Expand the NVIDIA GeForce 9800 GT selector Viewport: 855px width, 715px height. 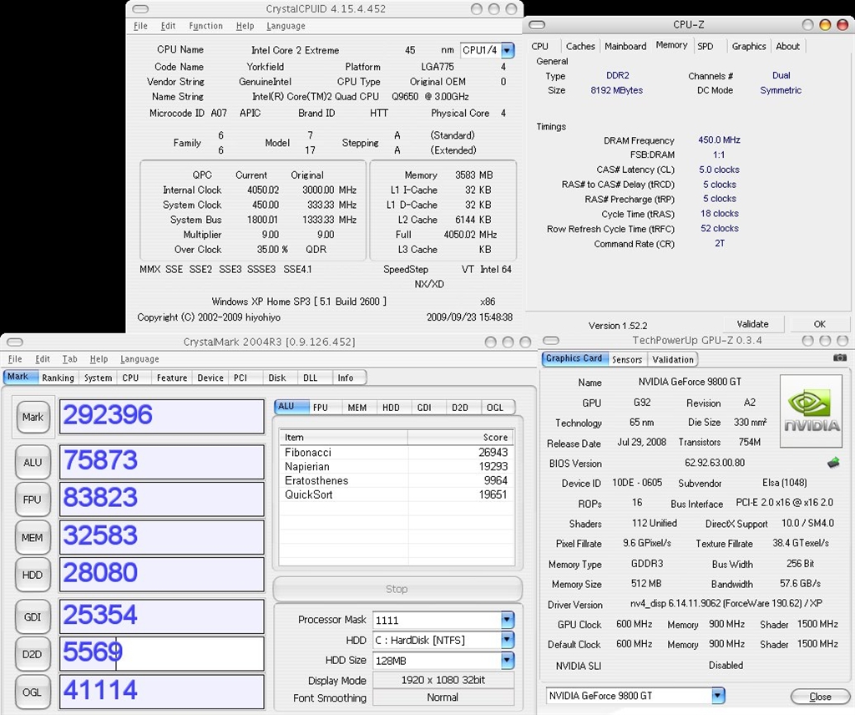pos(717,696)
